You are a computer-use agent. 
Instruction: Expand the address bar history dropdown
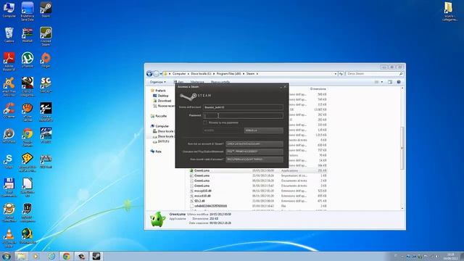[x=336, y=74]
